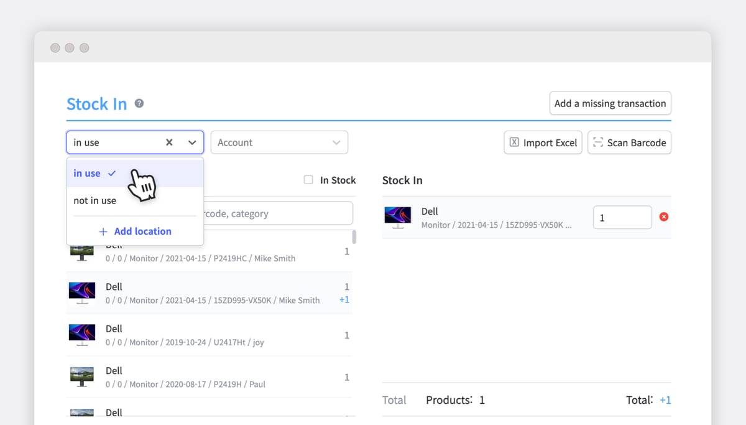Click the checked 'in use' option
The image size is (746, 425).
[86, 173]
